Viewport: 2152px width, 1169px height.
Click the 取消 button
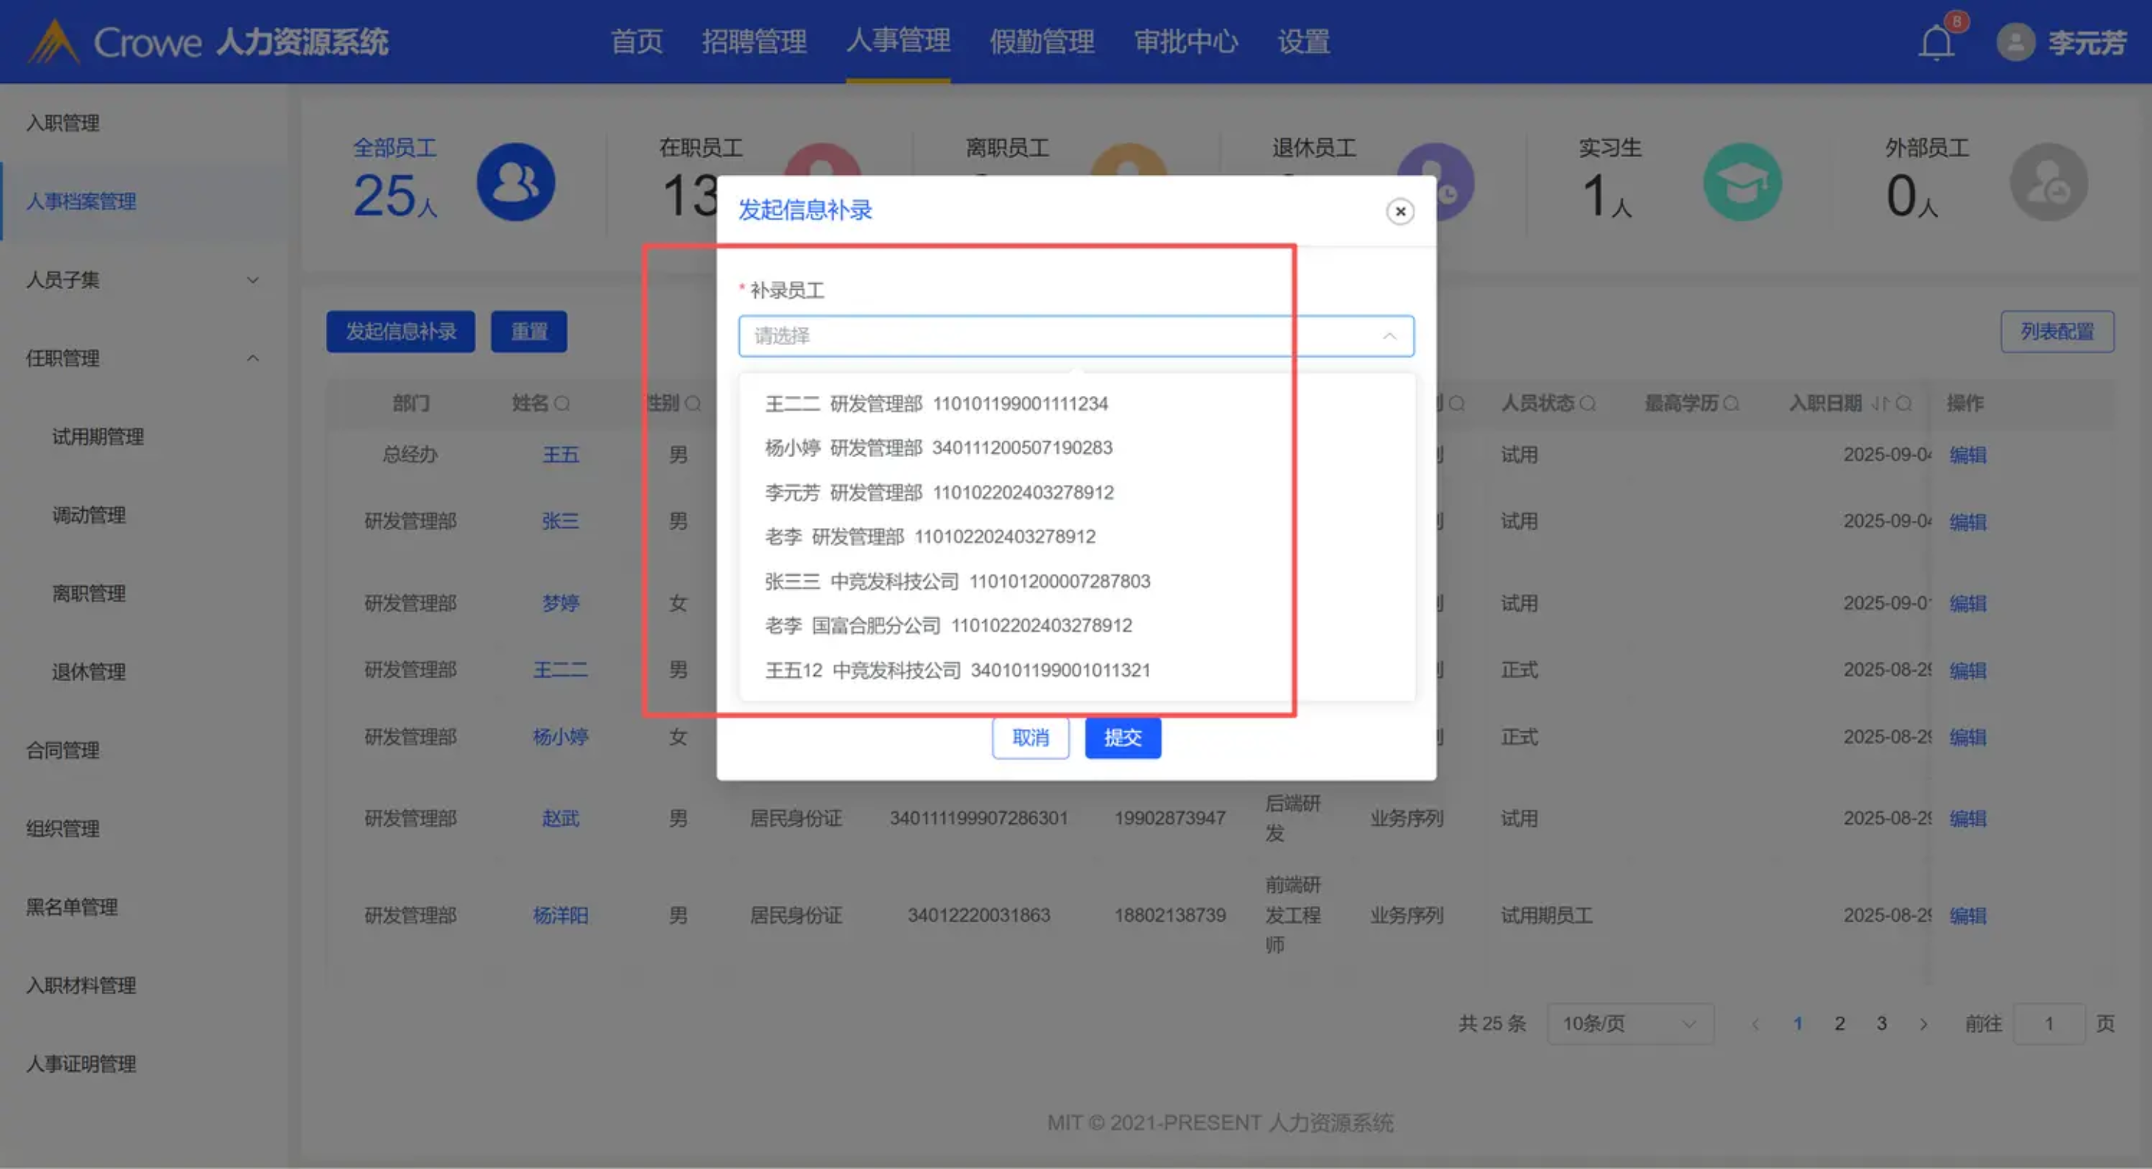click(1030, 737)
